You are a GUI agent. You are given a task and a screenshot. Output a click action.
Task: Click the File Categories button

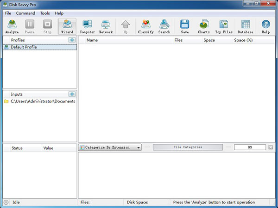click(188, 147)
